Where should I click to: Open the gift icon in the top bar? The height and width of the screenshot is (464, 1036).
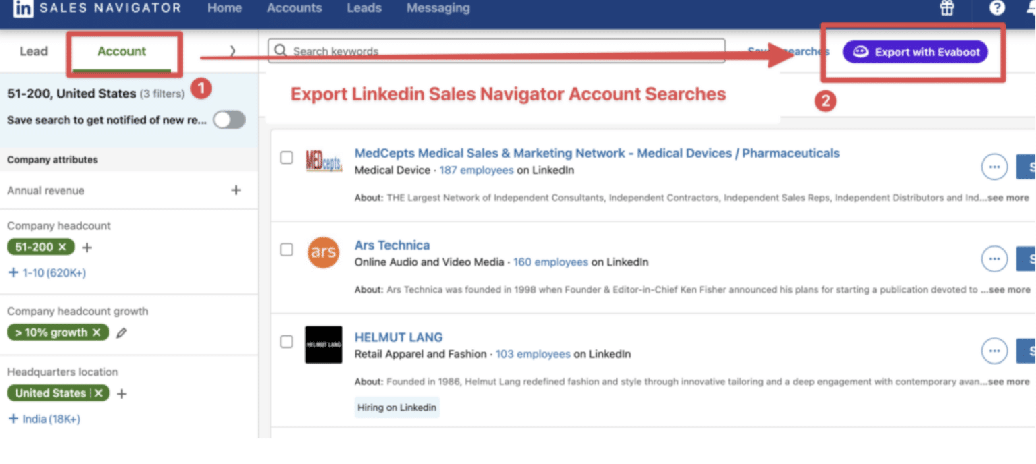coord(947,8)
